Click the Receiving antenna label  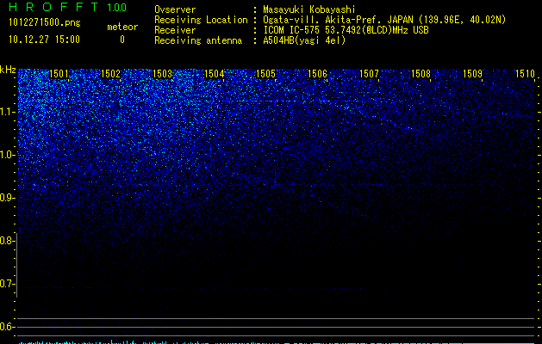(x=198, y=40)
